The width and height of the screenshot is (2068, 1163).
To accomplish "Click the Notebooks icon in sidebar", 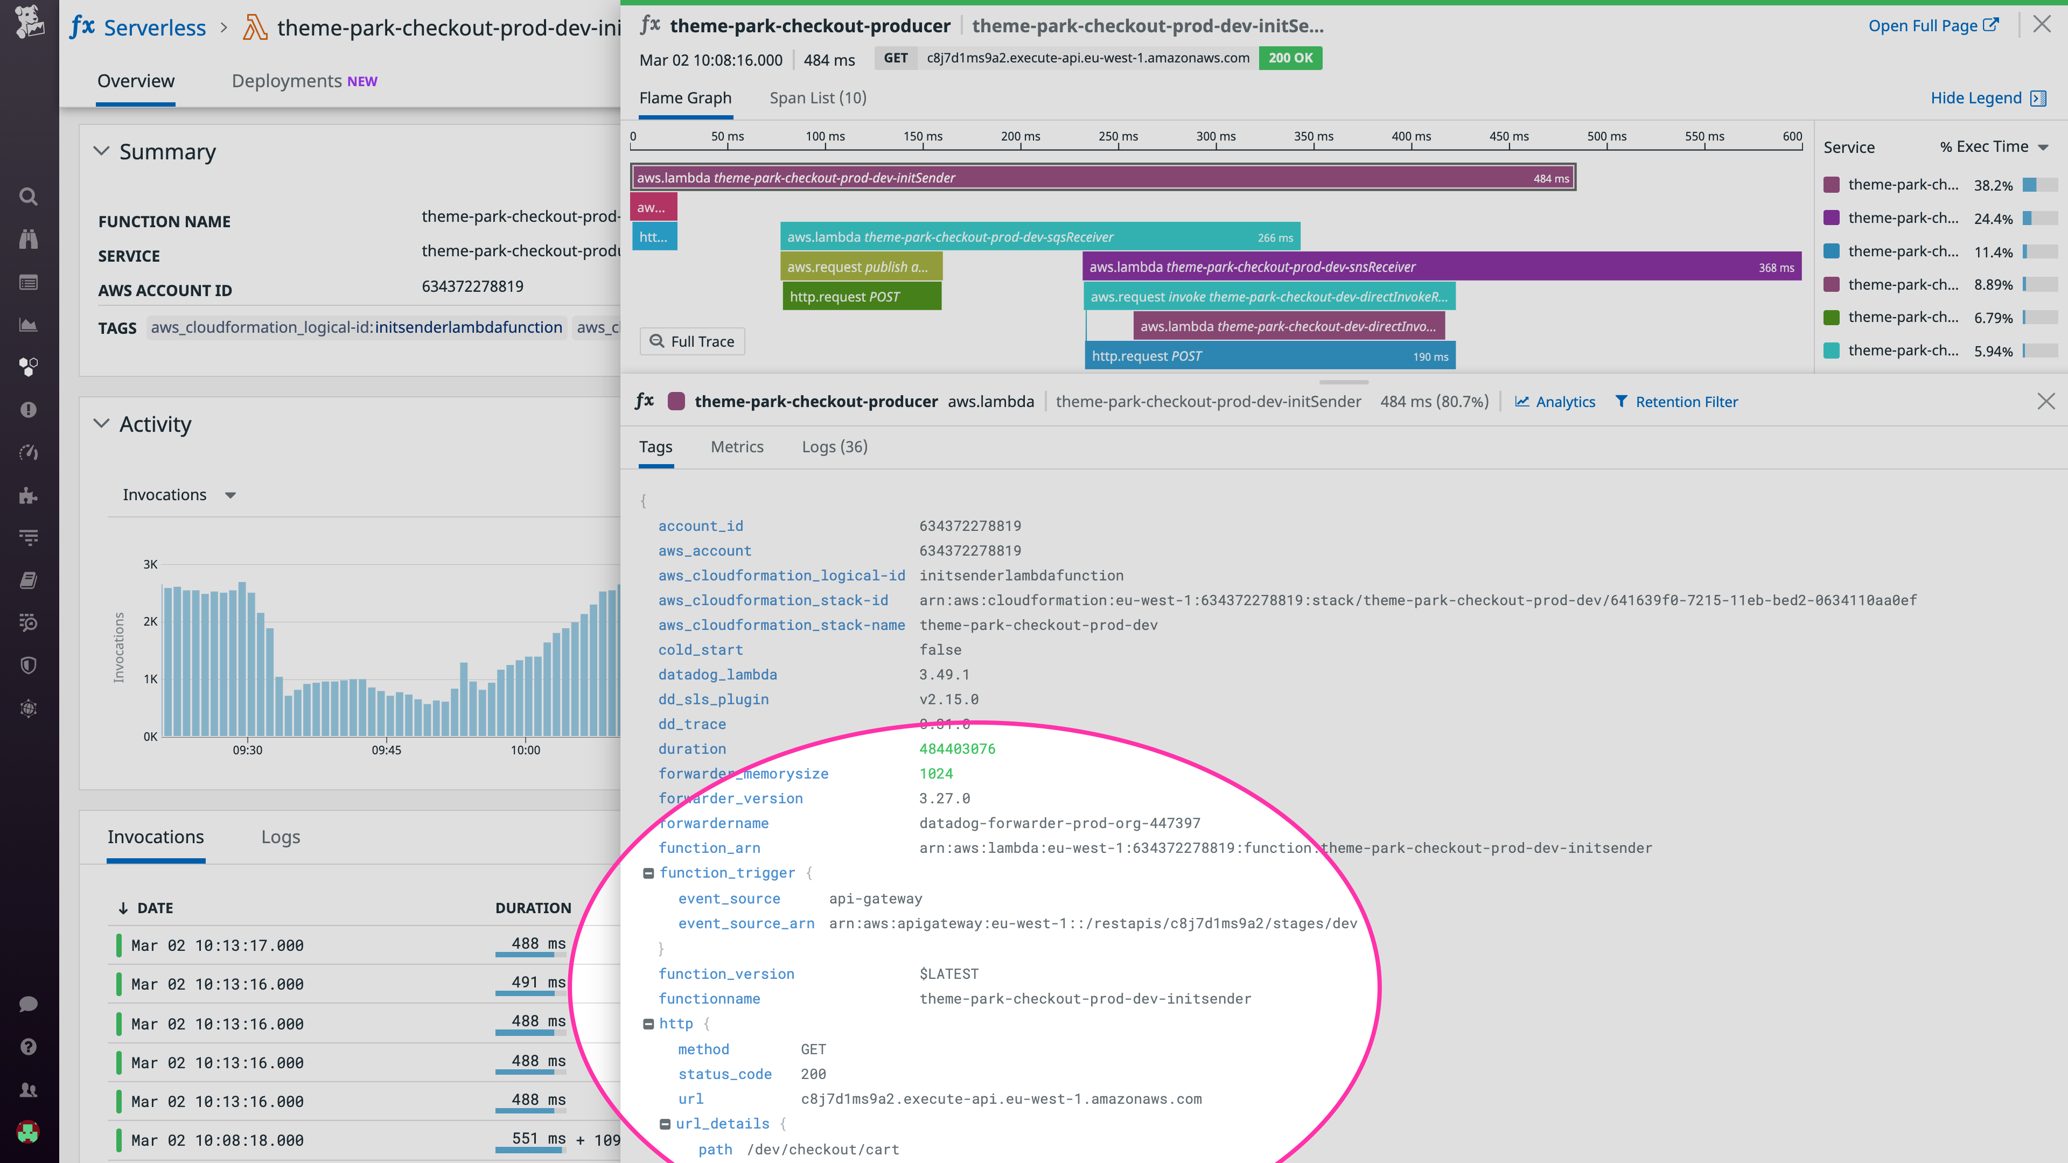I will [x=28, y=579].
